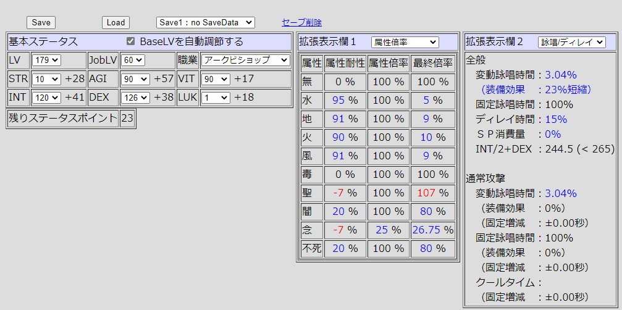Click the 不死 attribute row label
This screenshot has height=310, width=622.
[311, 249]
